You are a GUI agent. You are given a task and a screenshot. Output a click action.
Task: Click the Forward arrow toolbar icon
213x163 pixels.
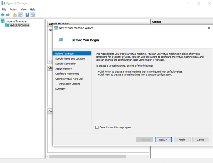click(8, 15)
